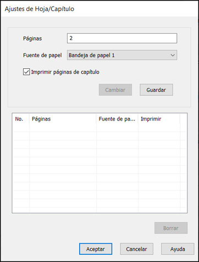Click the Imprimir column header

coord(159,119)
